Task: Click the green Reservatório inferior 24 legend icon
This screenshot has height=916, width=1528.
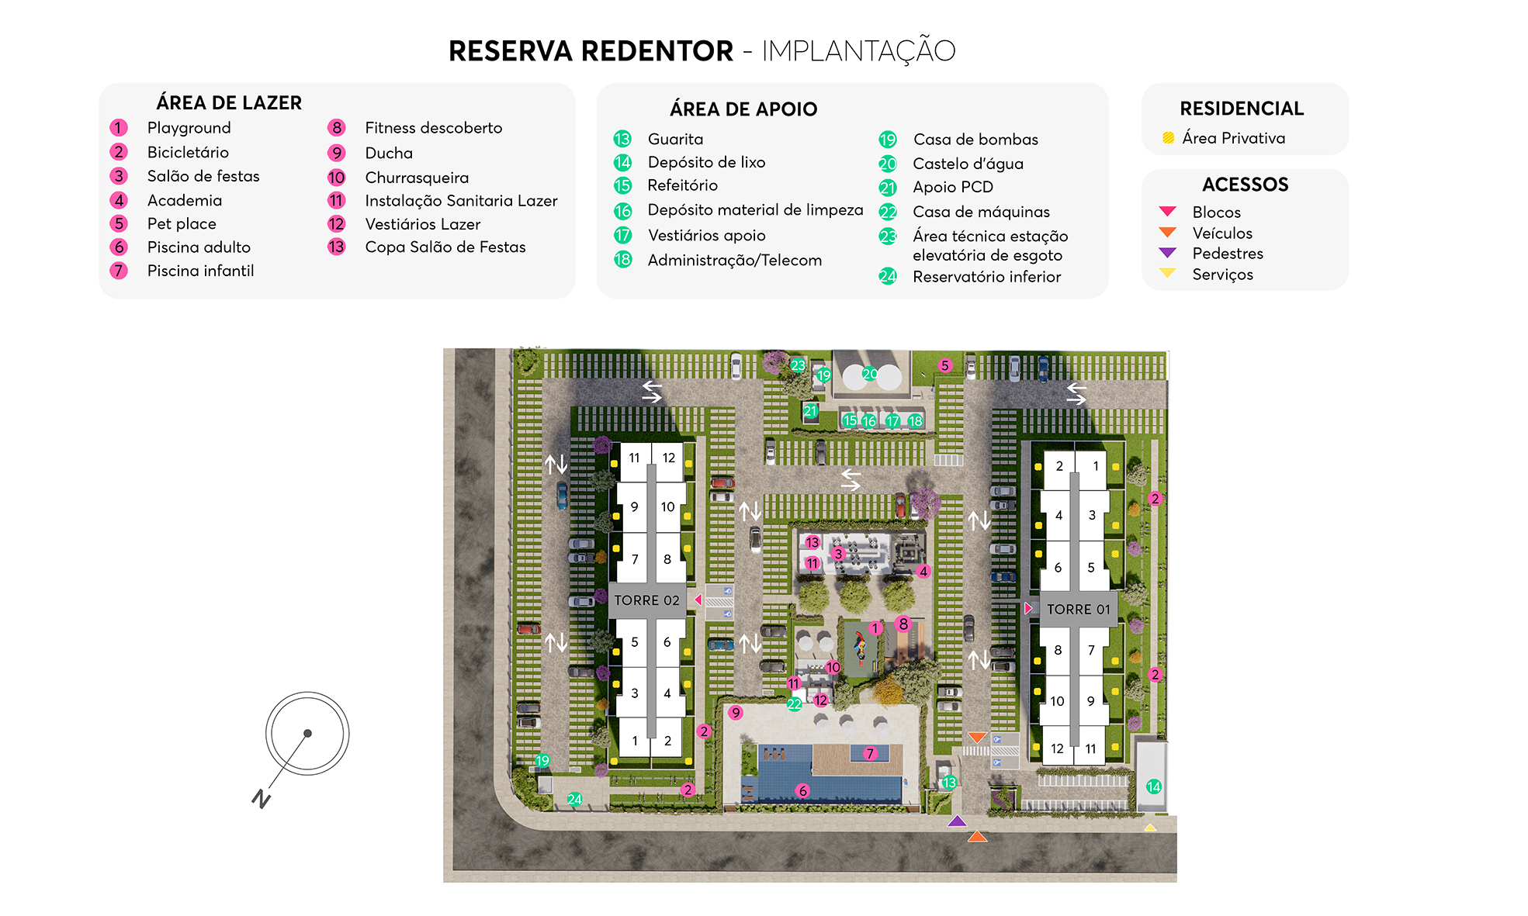Action: [x=888, y=277]
